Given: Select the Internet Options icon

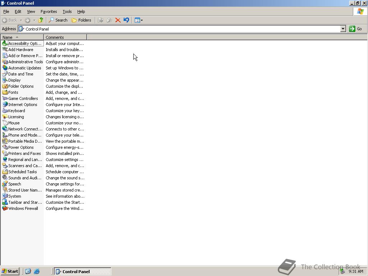Looking at the screenshot, I should tap(5, 105).
